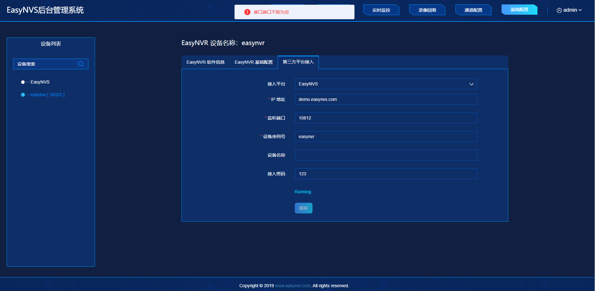Click the IP 地址 input field
This screenshot has width=595, height=291.
(x=386, y=99)
